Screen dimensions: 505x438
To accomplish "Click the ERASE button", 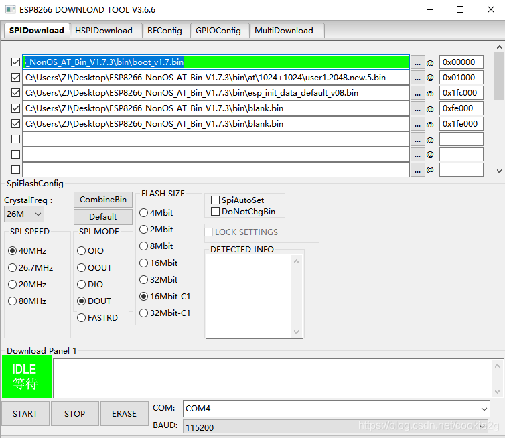I will pos(125,413).
